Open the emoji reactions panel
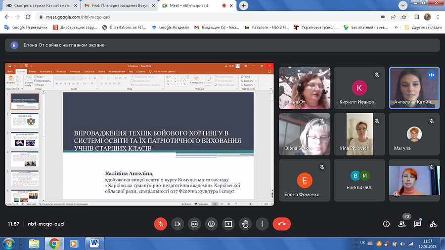The height and width of the screenshot is (250, 445). tap(211, 224)
